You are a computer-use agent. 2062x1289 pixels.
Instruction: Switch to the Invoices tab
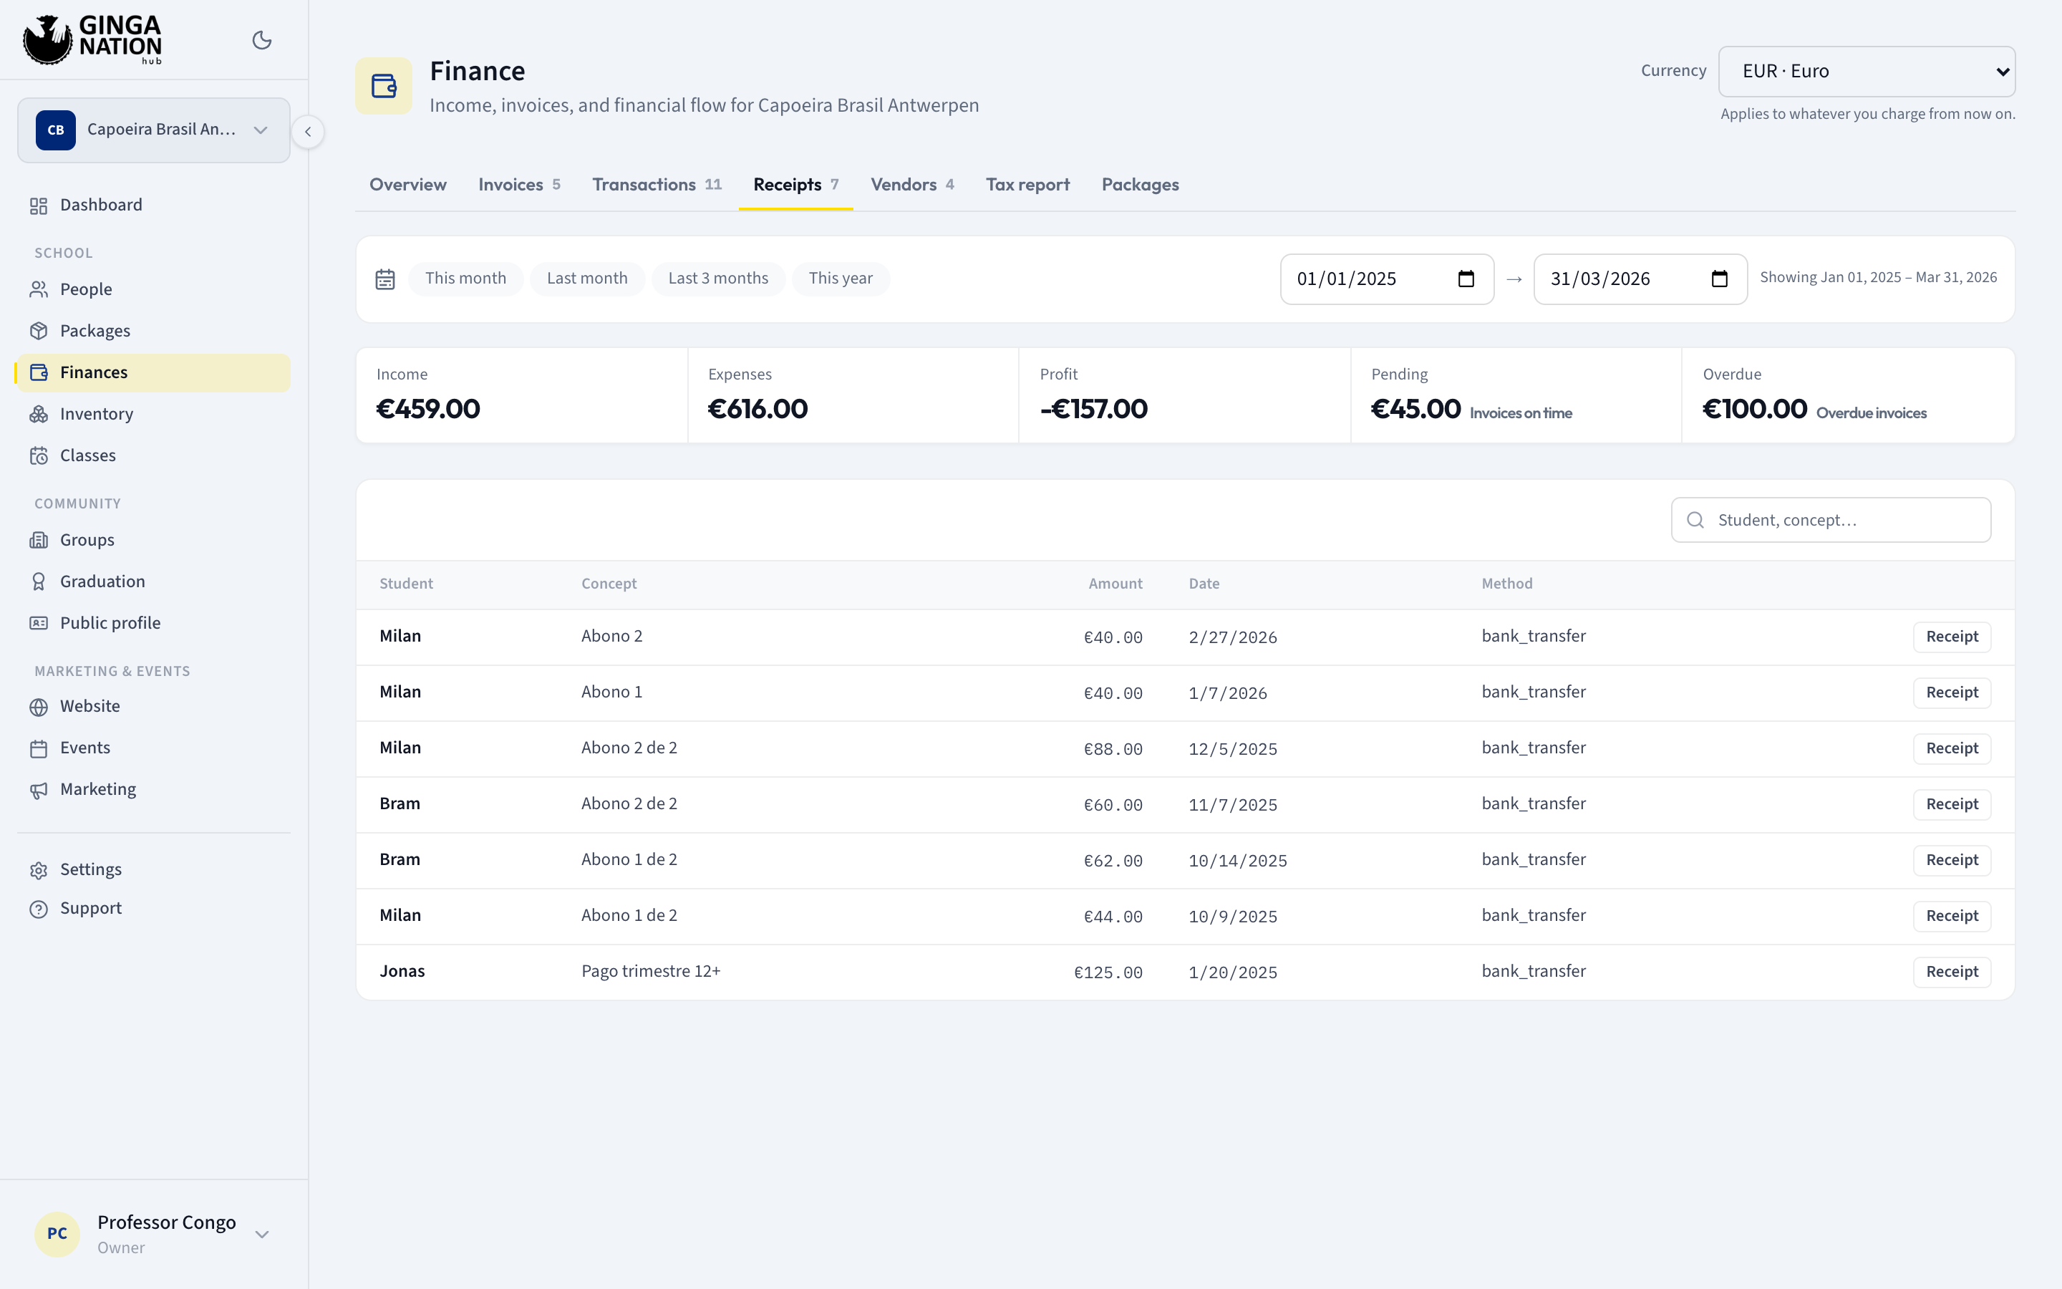pos(519,185)
